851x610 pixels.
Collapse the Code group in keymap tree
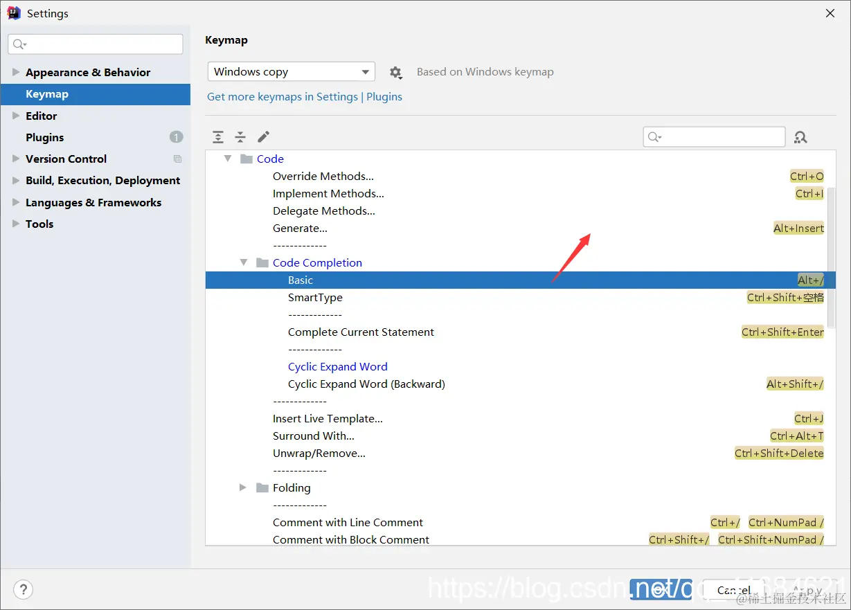(227, 159)
